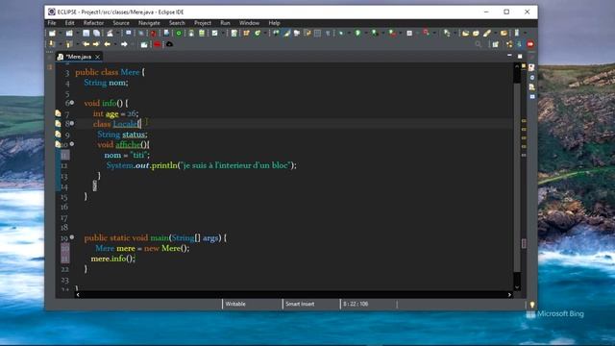This screenshot has width=615, height=346.
Task: Open the New Java Class dropdown arrow
Action: coord(265,34)
